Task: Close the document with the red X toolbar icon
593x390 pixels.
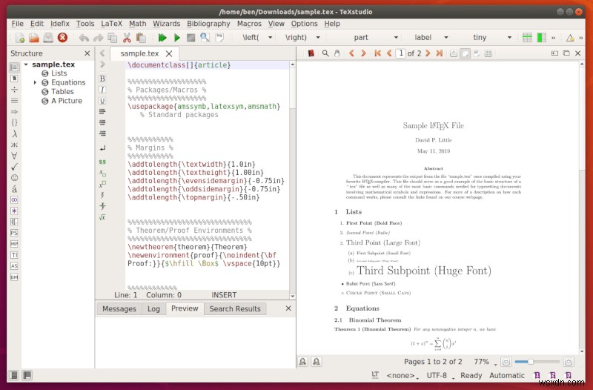Action: (x=62, y=38)
